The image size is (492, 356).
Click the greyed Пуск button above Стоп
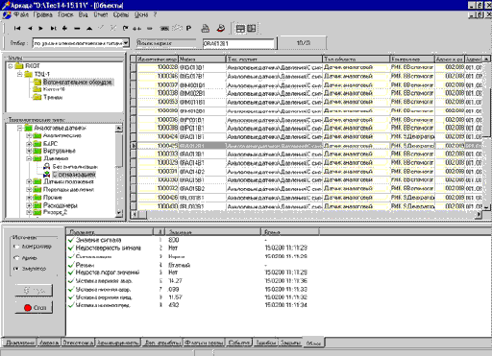(34, 291)
